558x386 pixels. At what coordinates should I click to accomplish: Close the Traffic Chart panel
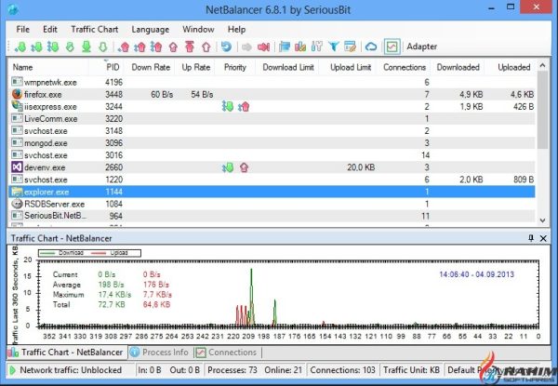pyautogui.click(x=543, y=238)
